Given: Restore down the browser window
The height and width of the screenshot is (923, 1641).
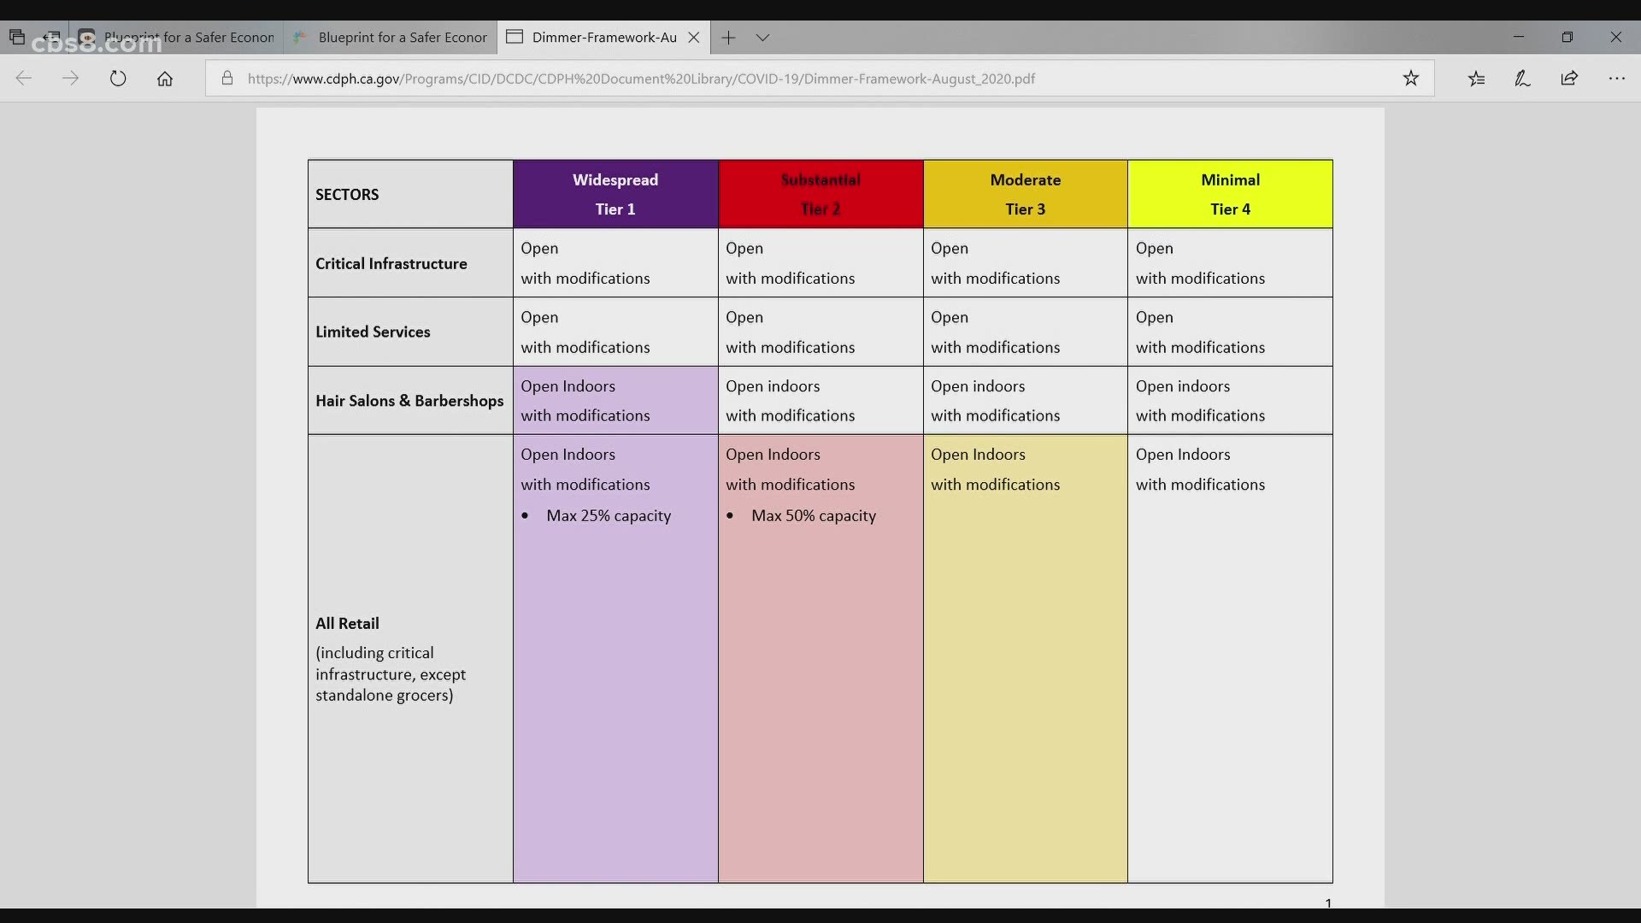Looking at the screenshot, I should (1567, 38).
